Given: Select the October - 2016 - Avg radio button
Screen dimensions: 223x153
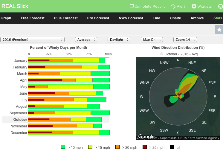Looking at the screenshot, I should (161, 54).
